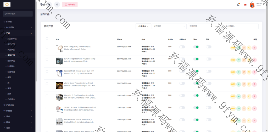Click the 清除缓存 clear cache button

(70, 4)
